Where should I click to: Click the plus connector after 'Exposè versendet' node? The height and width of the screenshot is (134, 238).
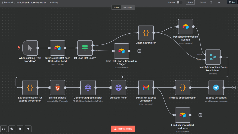234,88
